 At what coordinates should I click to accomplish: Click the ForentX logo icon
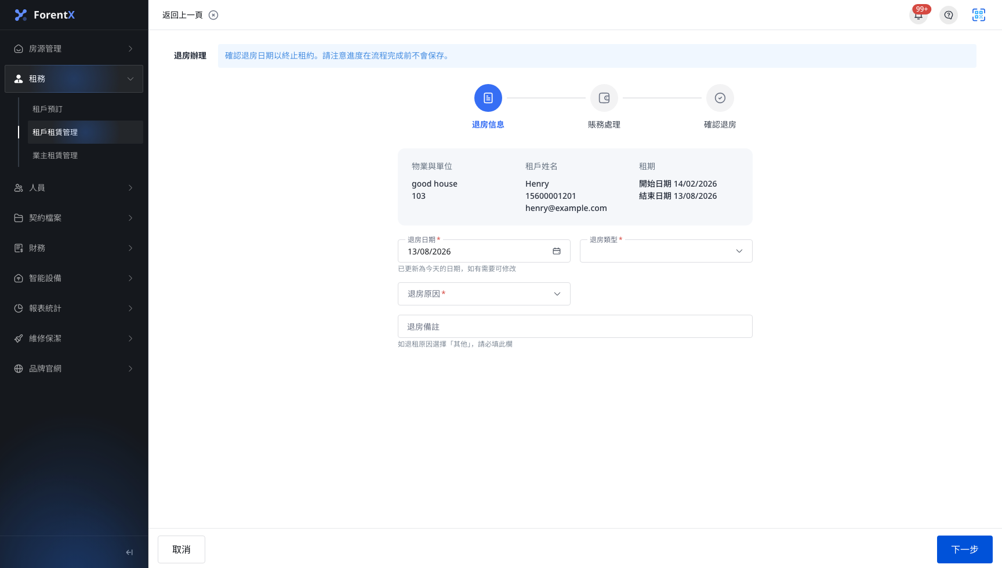21,15
